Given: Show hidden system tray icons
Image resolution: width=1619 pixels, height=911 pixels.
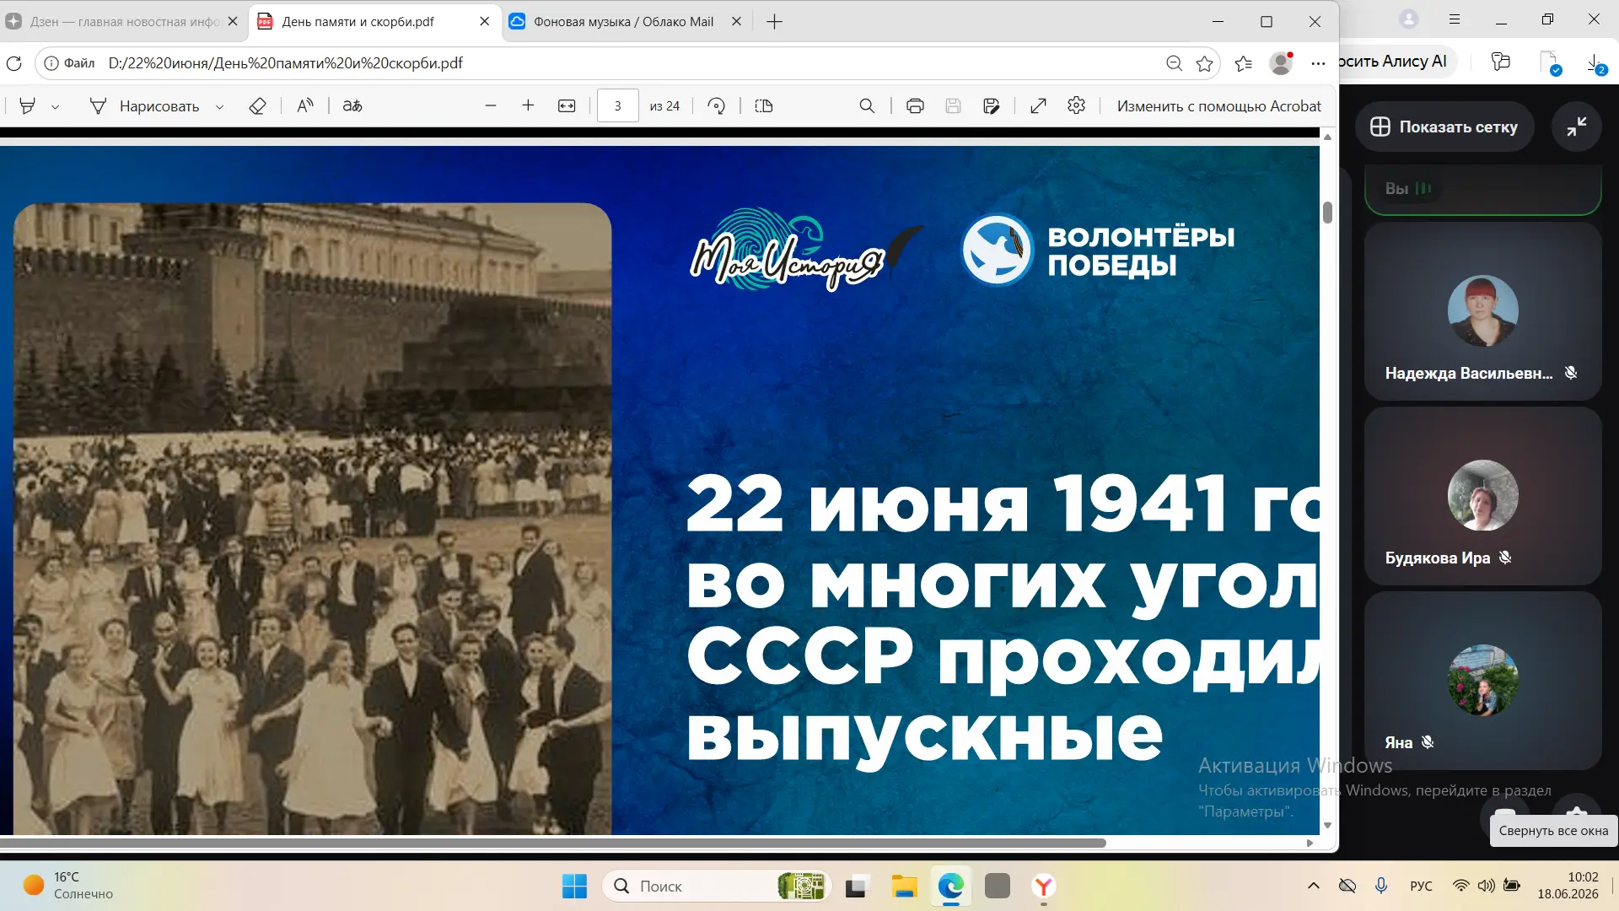Looking at the screenshot, I should tap(1313, 886).
